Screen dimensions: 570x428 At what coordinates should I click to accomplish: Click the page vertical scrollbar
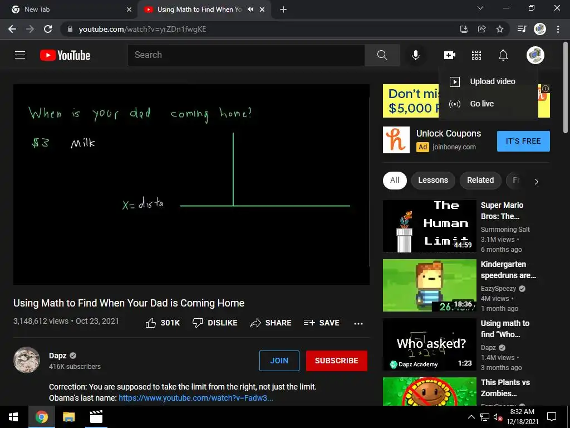point(566,87)
